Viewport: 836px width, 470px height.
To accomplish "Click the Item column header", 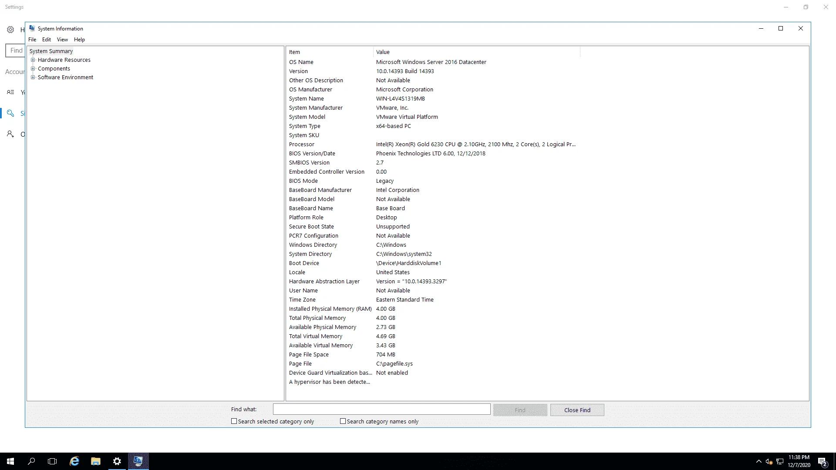I will click(x=330, y=52).
